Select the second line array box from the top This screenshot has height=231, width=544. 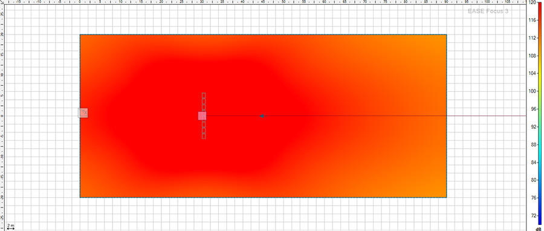pyautogui.click(x=204, y=101)
